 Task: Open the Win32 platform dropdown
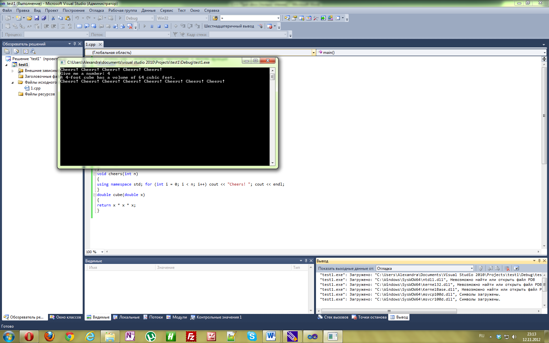coord(182,18)
